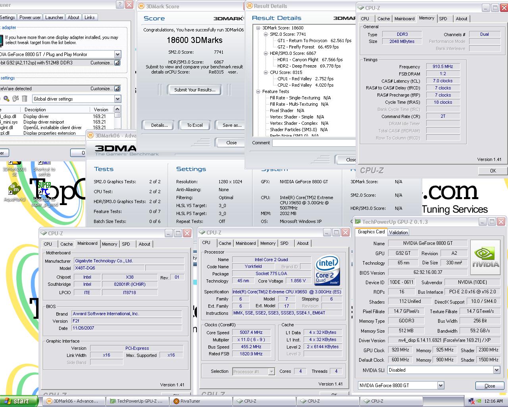Click CPU2 - Red Valley result row

tap(305, 85)
